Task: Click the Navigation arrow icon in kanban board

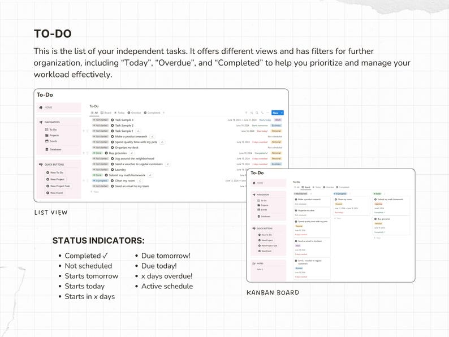Action: click(x=254, y=195)
